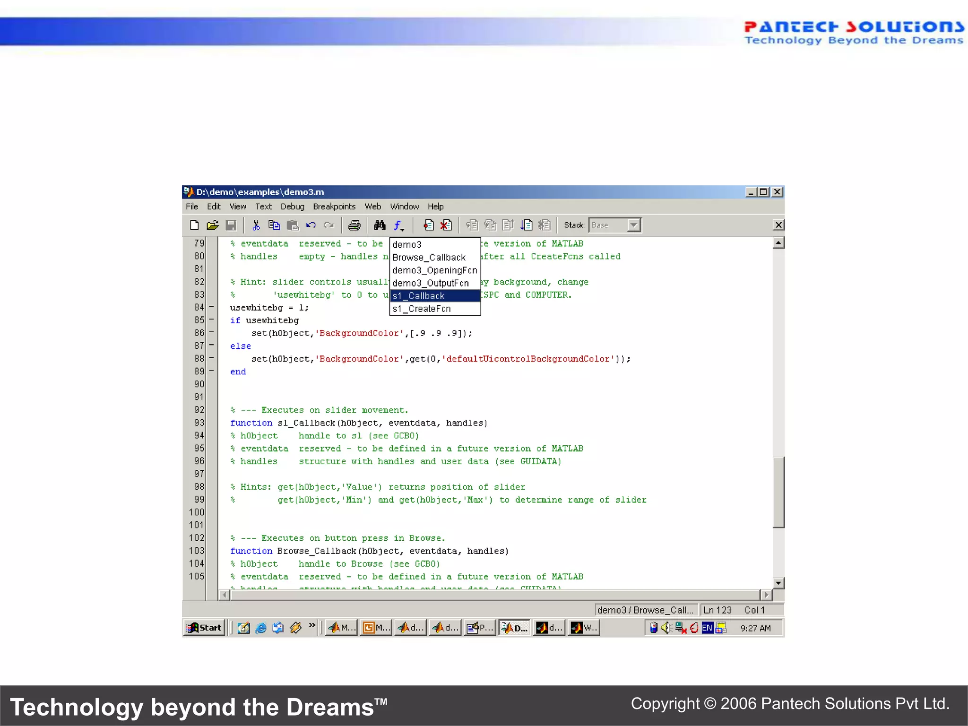Open the Help menu

coord(435,207)
